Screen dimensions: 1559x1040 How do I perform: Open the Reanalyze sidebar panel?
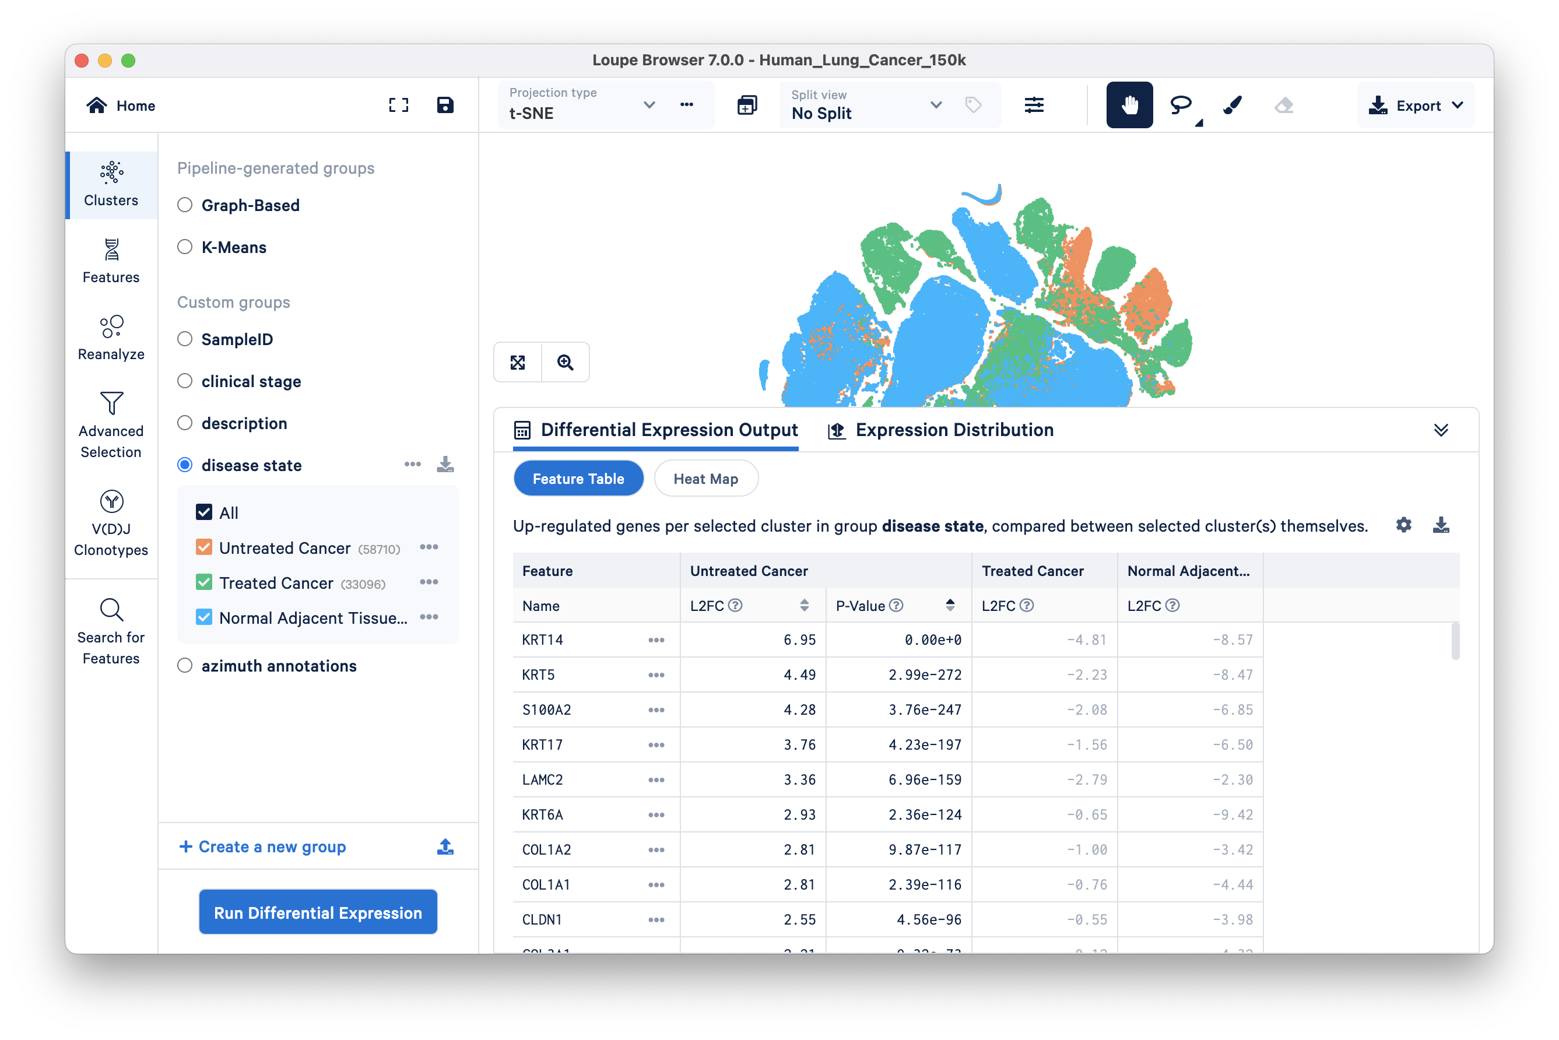[x=111, y=338]
